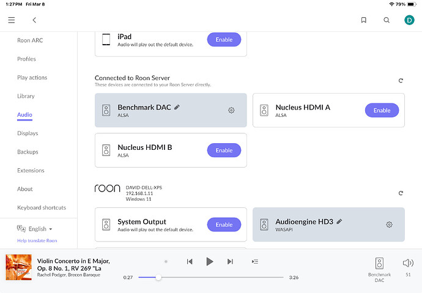Start playback with the play button

pos(209,262)
